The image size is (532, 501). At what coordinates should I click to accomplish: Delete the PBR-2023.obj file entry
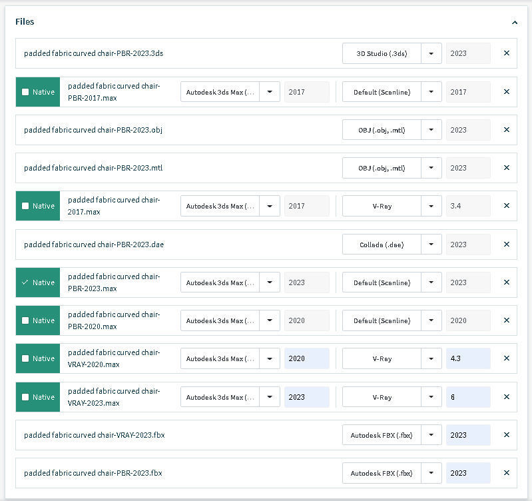[x=506, y=130]
